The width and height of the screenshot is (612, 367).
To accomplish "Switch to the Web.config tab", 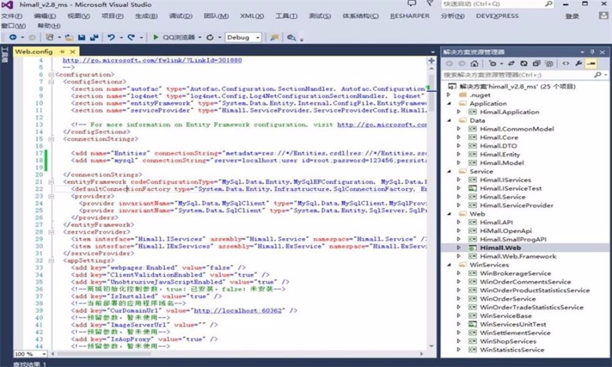I will 33,52.
